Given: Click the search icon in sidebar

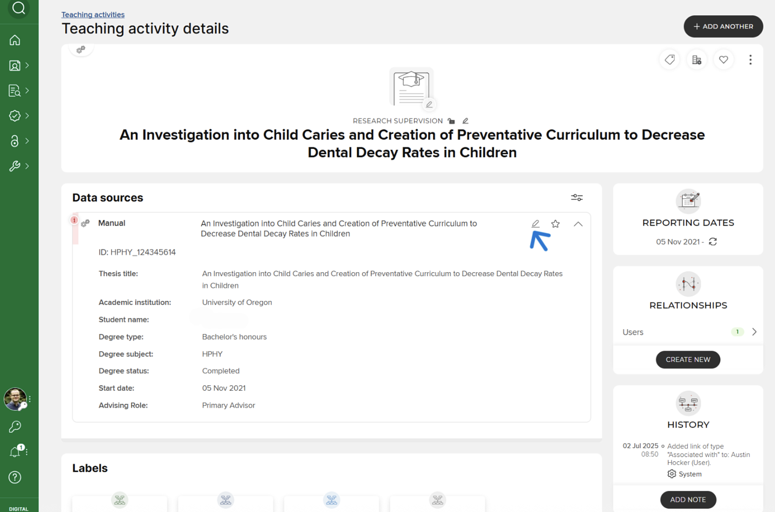Looking at the screenshot, I should click(18, 9).
